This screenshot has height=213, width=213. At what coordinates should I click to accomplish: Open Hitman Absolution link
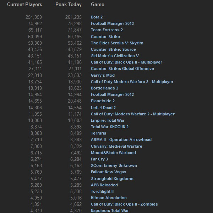(x=109, y=198)
